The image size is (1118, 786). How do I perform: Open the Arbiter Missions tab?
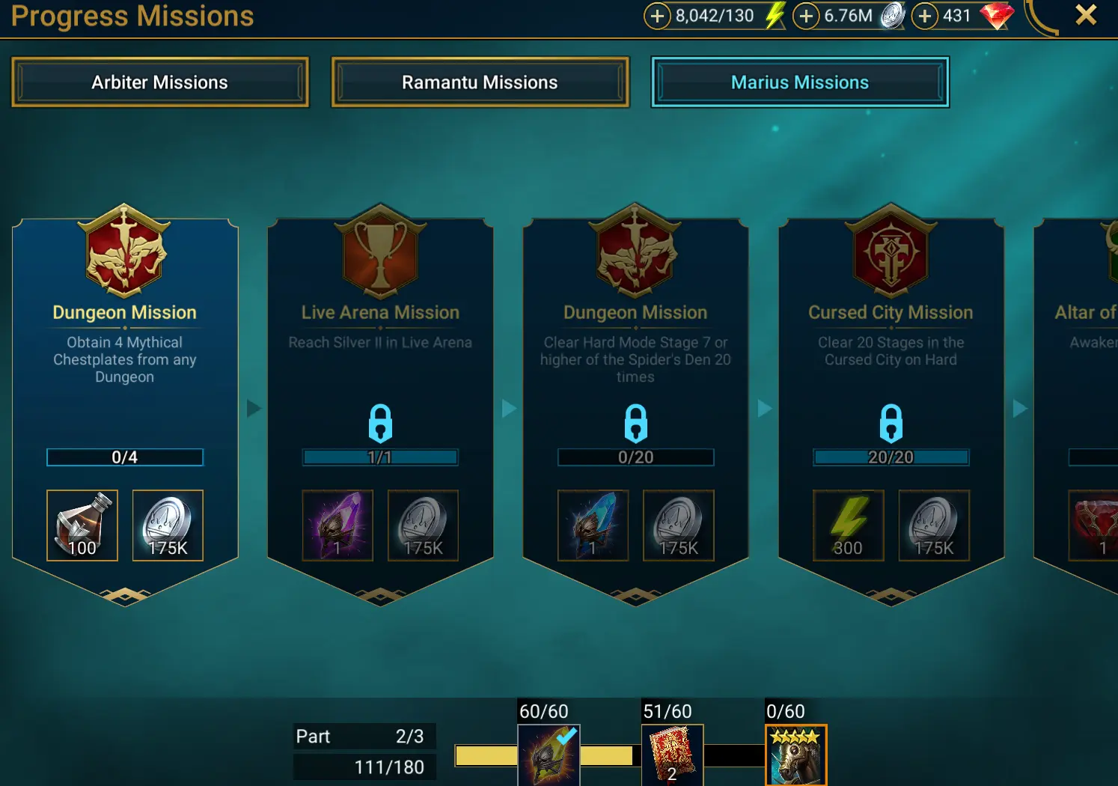click(x=160, y=82)
